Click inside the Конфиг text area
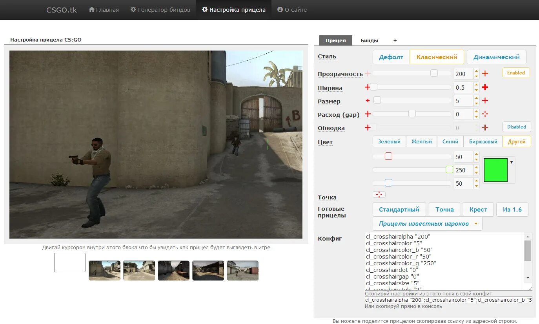This screenshot has width=539, height=324. click(445, 261)
